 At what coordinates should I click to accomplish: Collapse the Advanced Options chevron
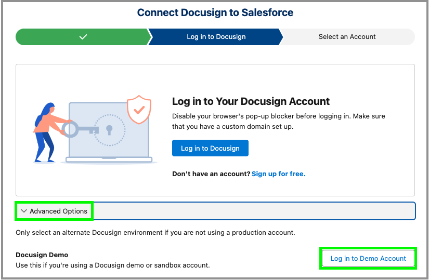click(24, 211)
